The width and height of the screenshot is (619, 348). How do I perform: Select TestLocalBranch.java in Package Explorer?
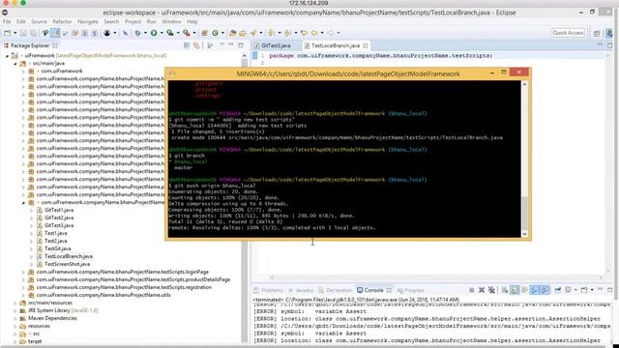click(x=69, y=256)
